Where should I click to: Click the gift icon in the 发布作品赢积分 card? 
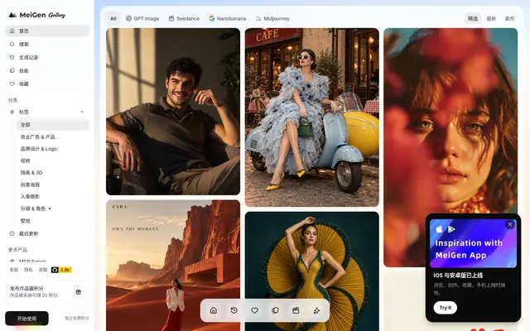coord(79,292)
